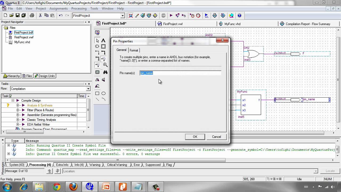Open the Processing menu

pyautogui.click(x=79, y=9)
